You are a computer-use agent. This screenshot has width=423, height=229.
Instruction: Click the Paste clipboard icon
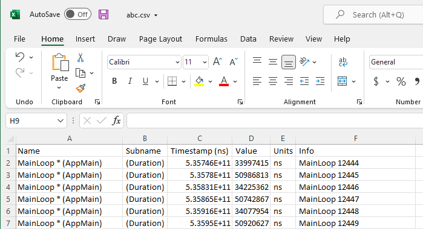60,62
